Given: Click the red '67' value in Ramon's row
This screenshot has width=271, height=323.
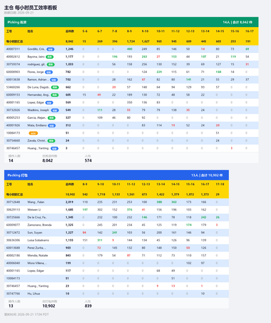Looking at the screenshot, I should pyautogui.click(x=143, y=79).
